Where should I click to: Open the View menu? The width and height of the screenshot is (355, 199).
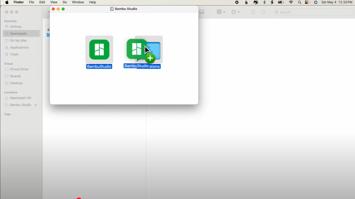pos(54,2)
